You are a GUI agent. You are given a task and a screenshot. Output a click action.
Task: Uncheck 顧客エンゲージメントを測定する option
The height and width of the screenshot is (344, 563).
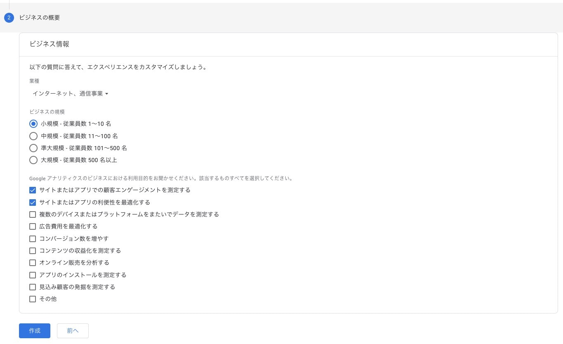coord(33,190)
